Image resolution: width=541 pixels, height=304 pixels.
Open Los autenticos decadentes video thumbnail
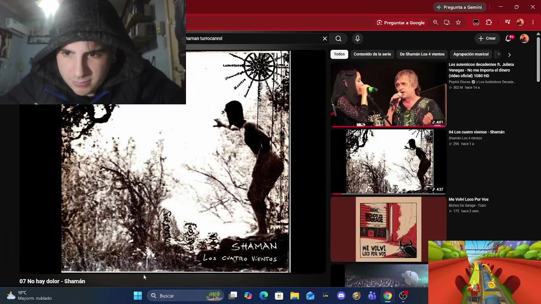tap(388, 94)
